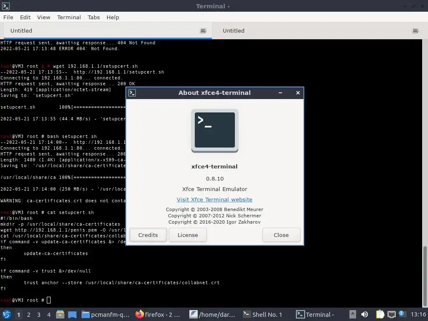428x321 pixels.
Task: Open the network connection tray icon
Action: (x=391, y=315)
